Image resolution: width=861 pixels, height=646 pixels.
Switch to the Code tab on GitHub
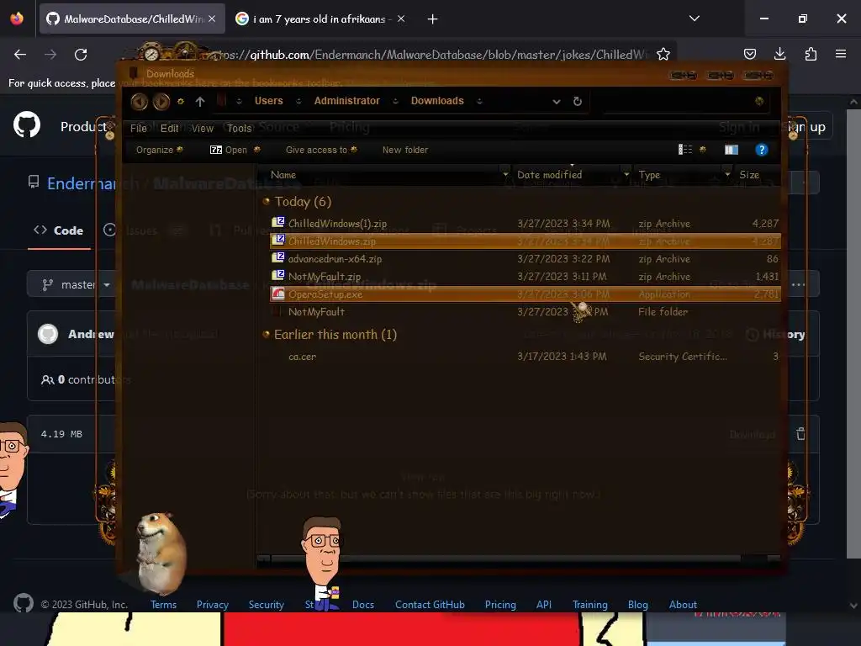60,230
